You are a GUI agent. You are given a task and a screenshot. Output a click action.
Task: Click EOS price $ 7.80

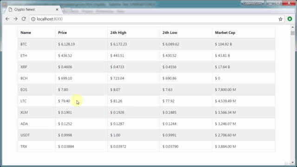click(x=63, y=90)
